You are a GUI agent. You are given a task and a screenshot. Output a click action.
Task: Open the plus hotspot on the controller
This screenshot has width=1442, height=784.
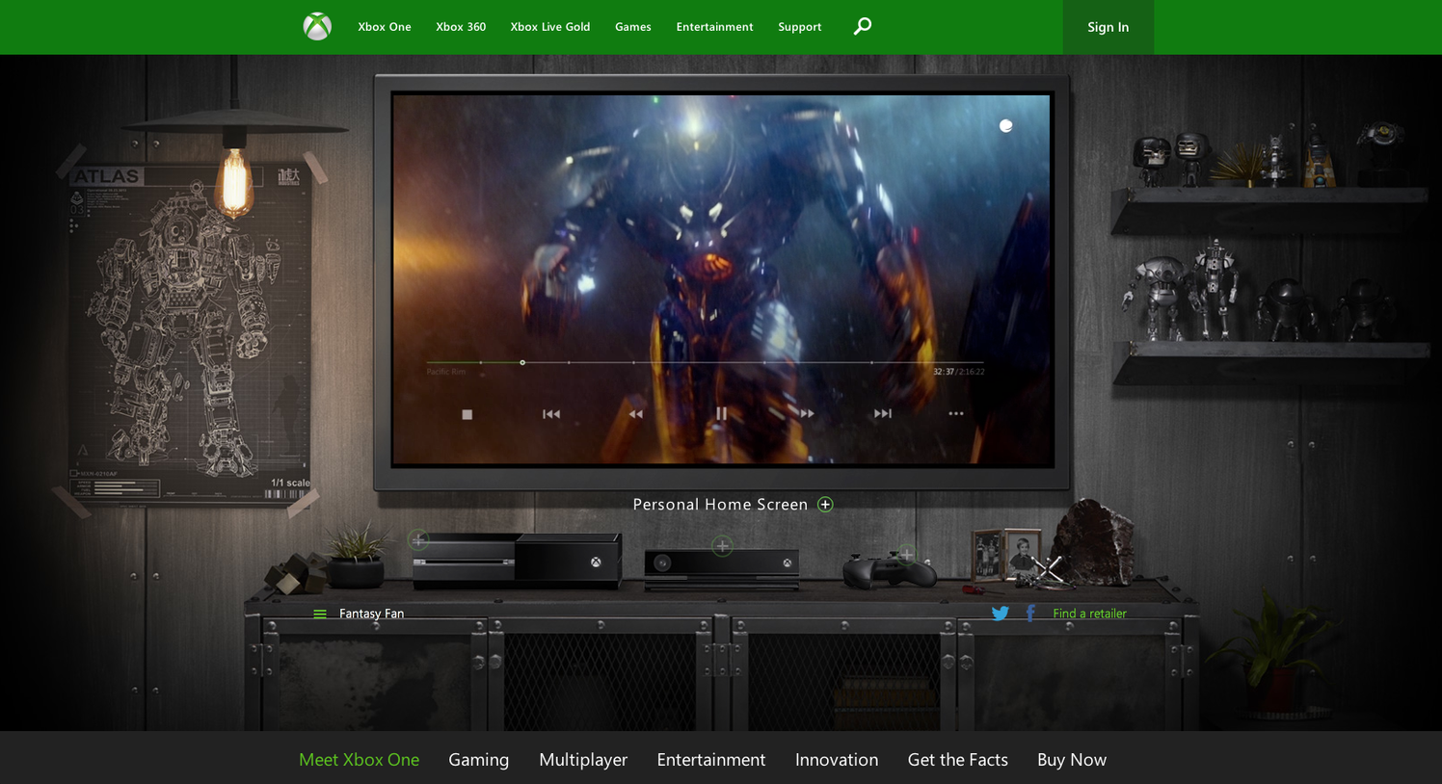click(x=907, y=554)
